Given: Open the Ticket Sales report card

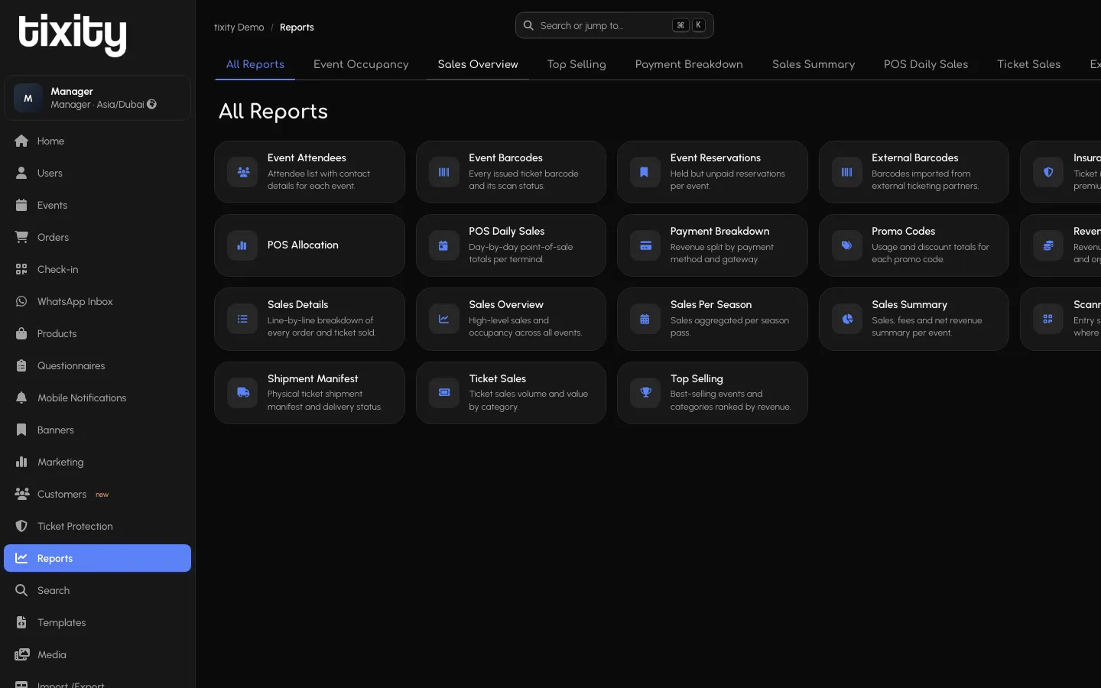Looking at the screenshot, I should click(x=511, y=393).
